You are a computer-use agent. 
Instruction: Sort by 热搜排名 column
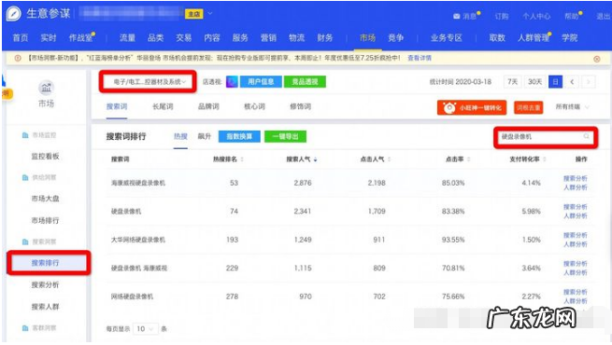pyautogui.click(x=242, y=159)
